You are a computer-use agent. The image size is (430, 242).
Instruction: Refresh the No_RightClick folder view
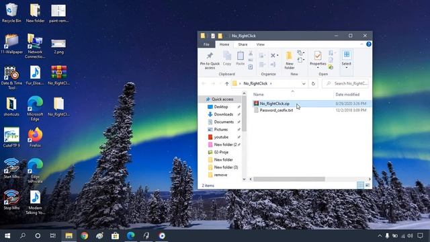tap(313, 83)
